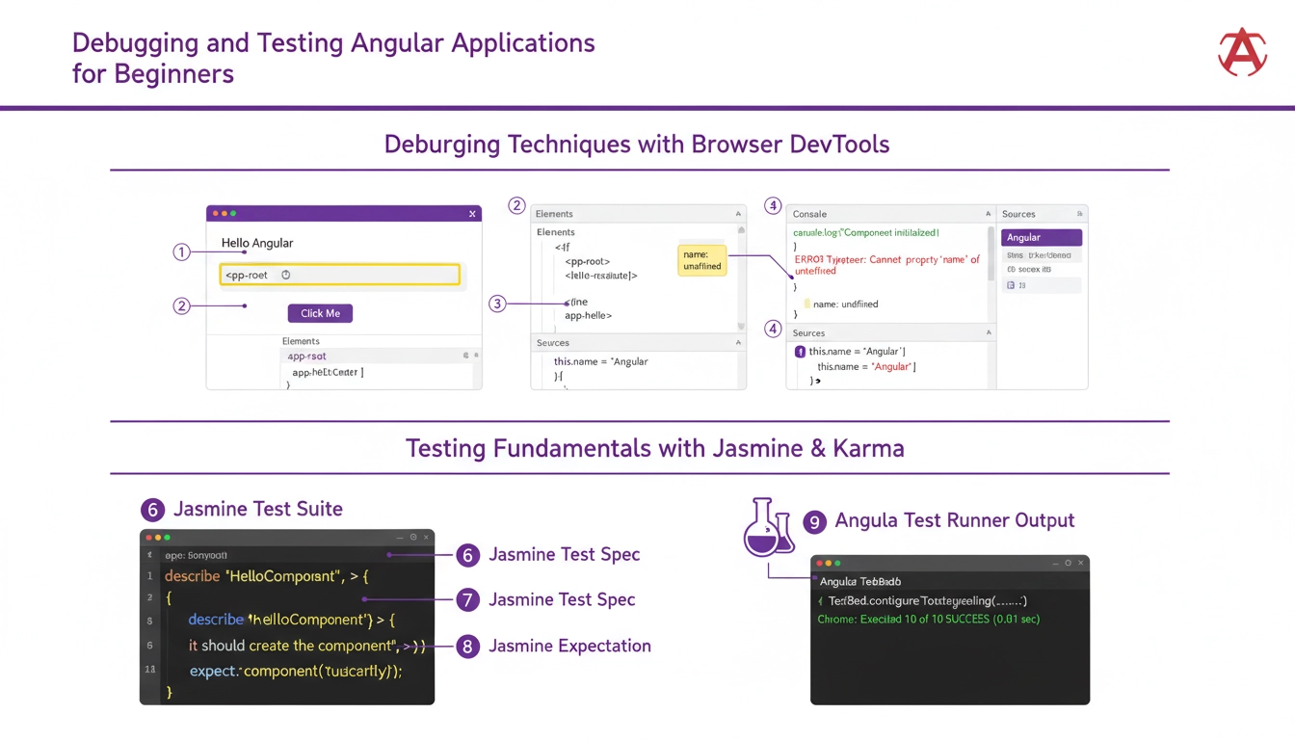Image resolution: width=1295 pixels, height=740 pixels.
Task: Click the round icon in the test runner title bar
Action: click(x=1068, y=563)
